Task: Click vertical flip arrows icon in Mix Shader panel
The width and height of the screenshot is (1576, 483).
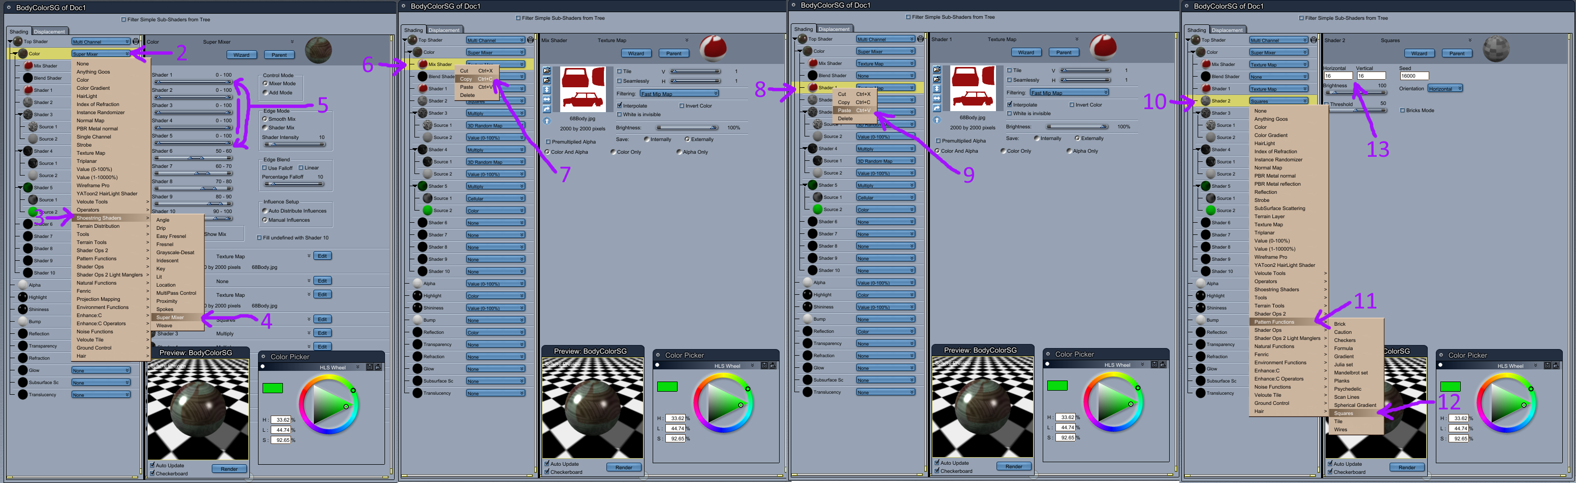Action: pyautogui.click(x=547, y=90)
